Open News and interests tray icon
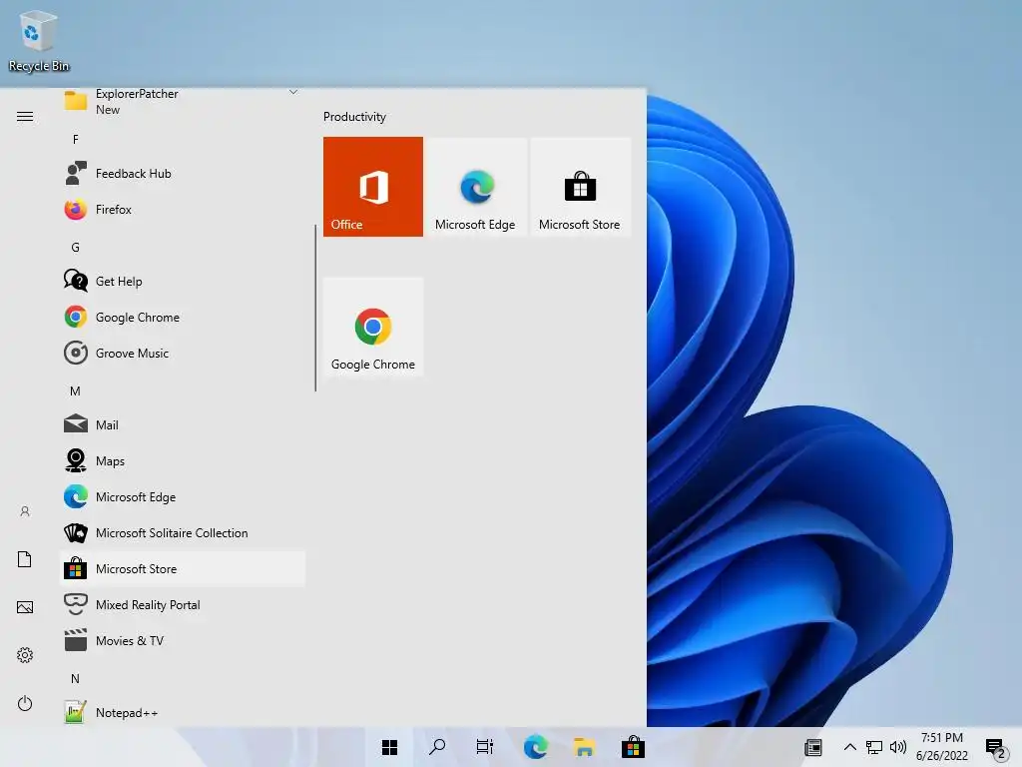Viewport: 1022px width, 767px height. click(813, 747)
